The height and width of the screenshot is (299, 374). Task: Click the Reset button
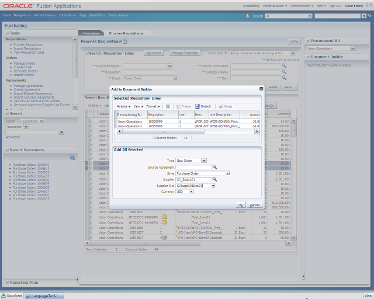[x=273, y=87]
